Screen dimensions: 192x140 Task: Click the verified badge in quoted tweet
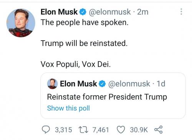pos(102,84)
